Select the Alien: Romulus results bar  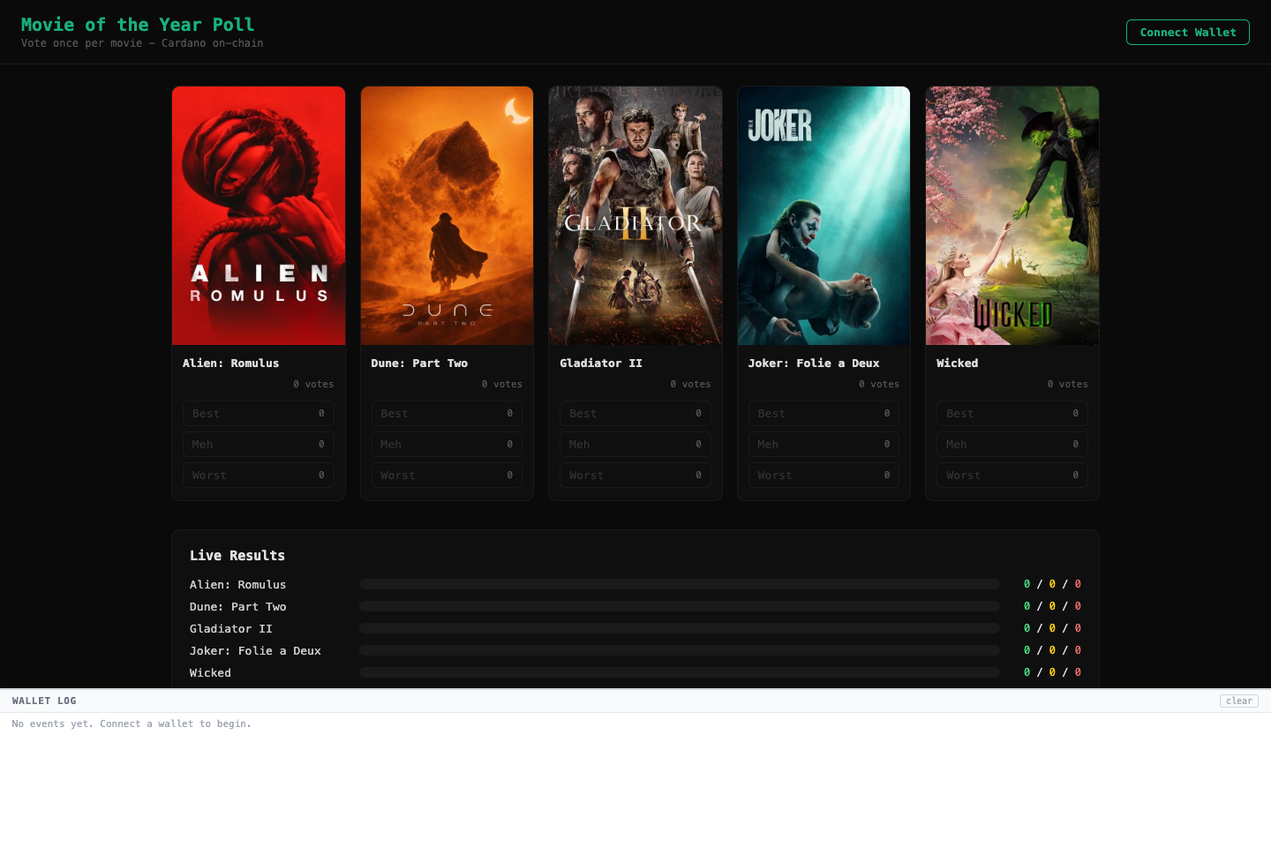coord(680,584)
